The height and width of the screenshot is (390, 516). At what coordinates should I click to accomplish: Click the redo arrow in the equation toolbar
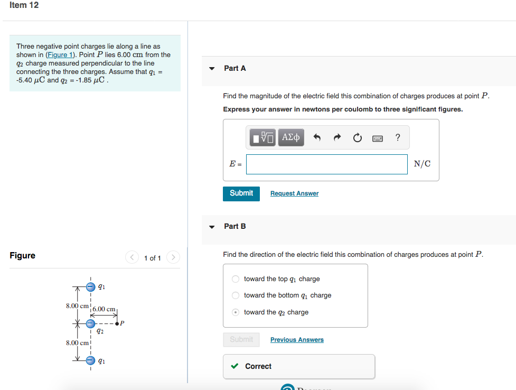pos(337,137)
